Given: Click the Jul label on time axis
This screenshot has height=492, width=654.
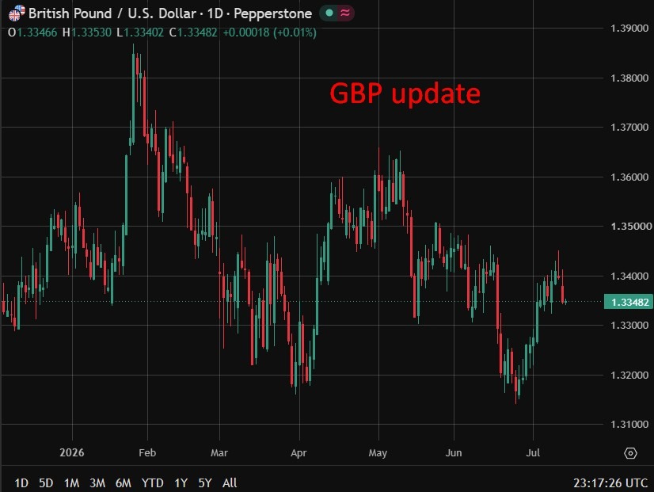Looking at the screenshot, I should tap(533, 452).
